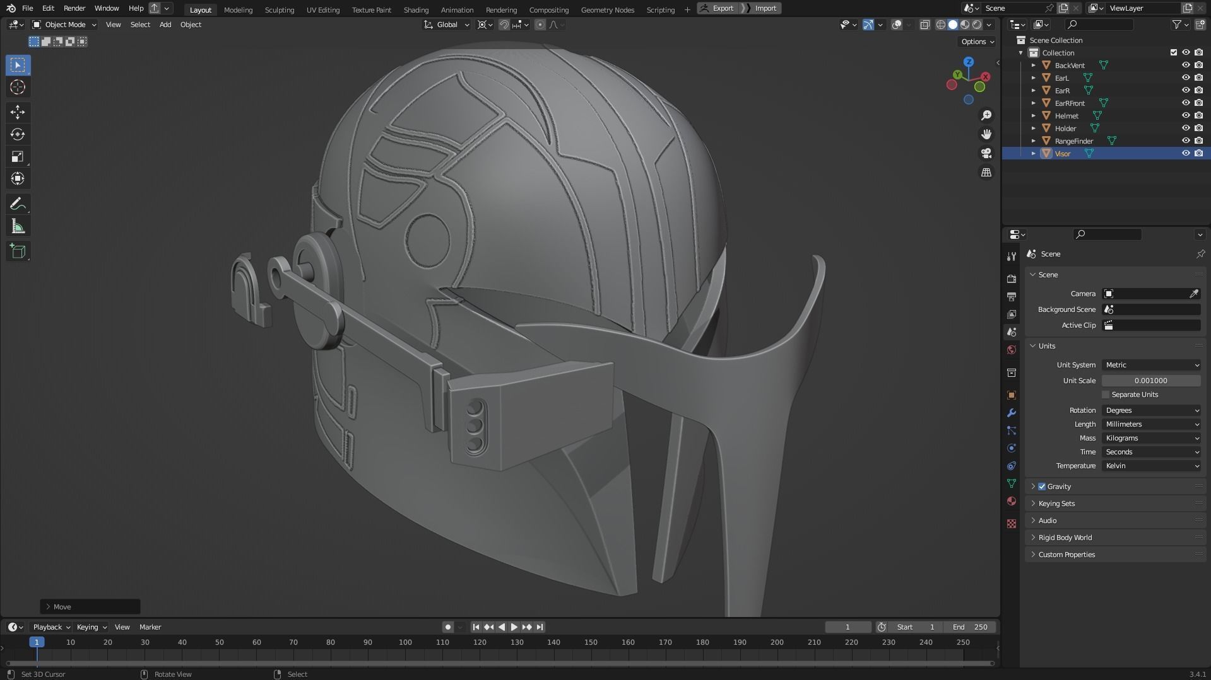Hide the EarL object in viewport
Screen dimensions: 1211x680
[x=1186, y=78]
